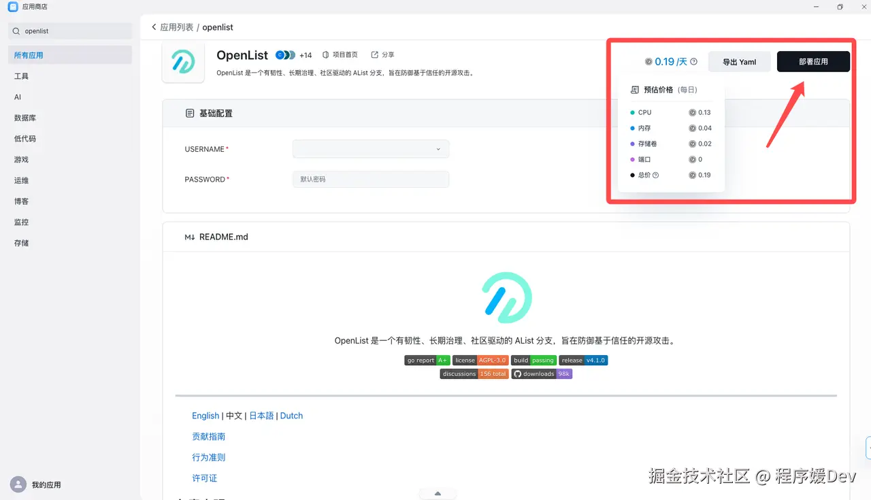Click the 应用列表 breadcrumb link

click(177, 27)
